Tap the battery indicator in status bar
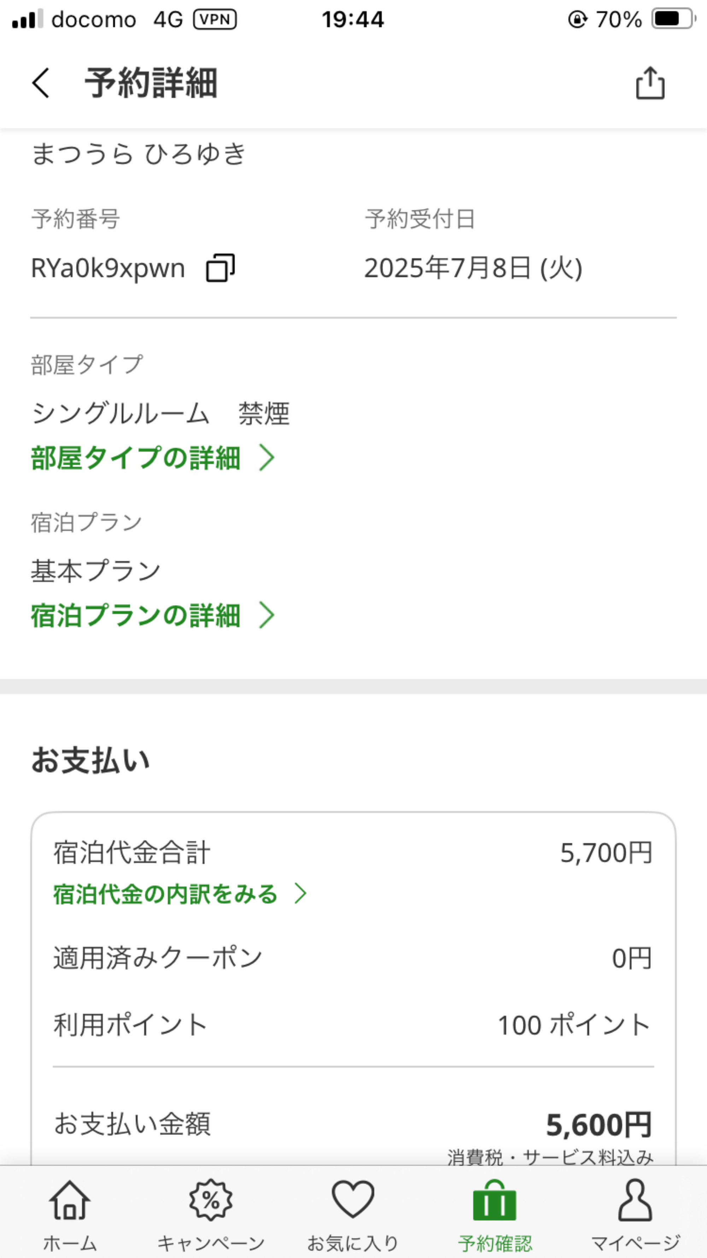 pyautogui.click(x=672, y=19)
